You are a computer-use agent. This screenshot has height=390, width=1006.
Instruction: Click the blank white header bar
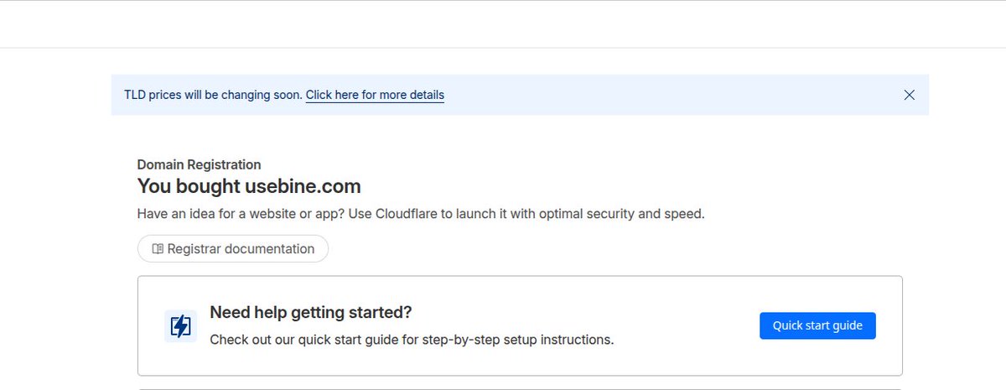503,24
